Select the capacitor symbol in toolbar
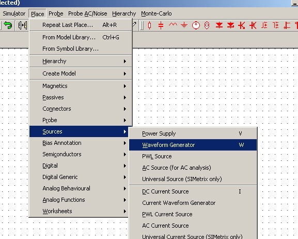Viewport: 298px width, 239px height. click(161, 25)
